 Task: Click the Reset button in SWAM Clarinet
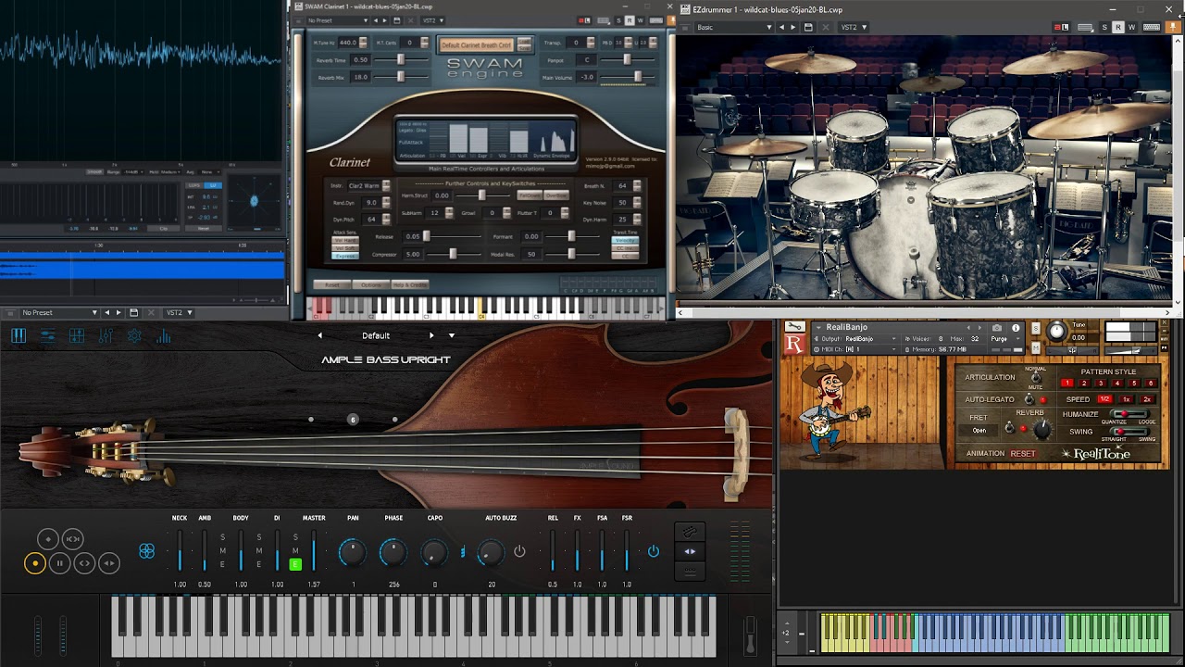(x=331, y=285)
